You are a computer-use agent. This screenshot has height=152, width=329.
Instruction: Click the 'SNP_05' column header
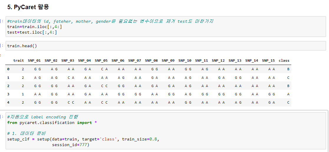[101, 61]
